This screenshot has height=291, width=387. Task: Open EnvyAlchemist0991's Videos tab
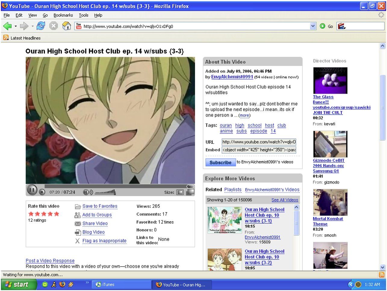272,190
